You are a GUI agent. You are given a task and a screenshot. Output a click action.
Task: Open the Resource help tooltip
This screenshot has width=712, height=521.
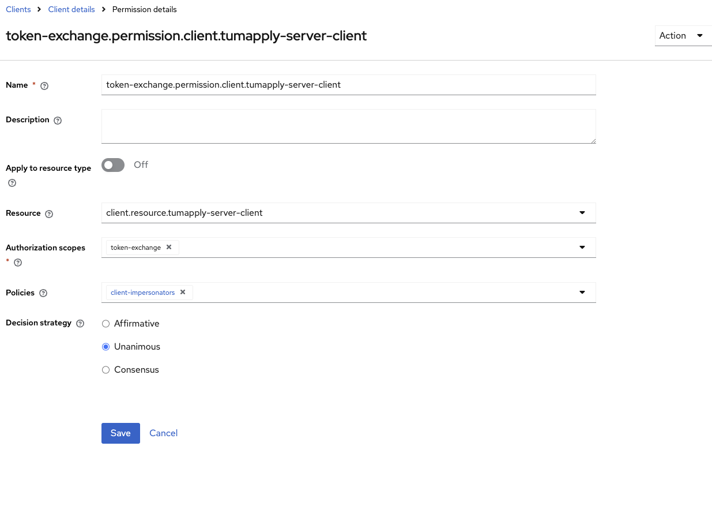[x=49, y=213]
